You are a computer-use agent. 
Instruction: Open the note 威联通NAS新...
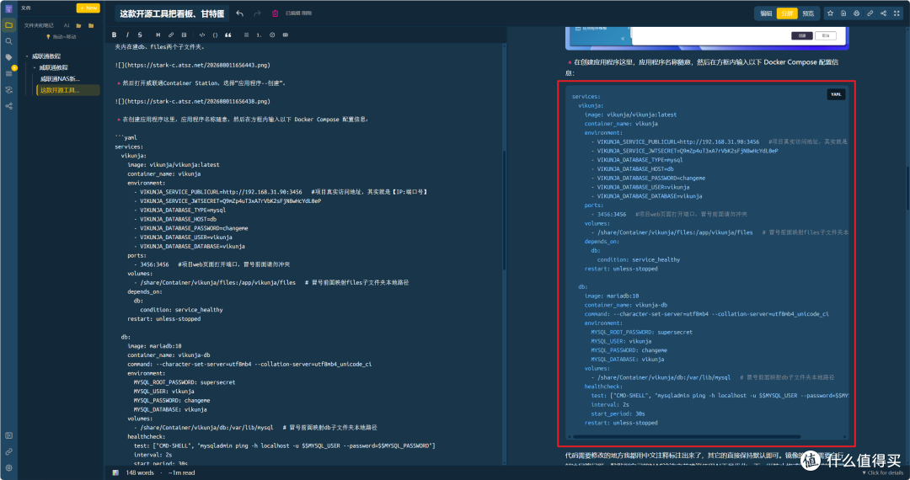tap(60, 78)
